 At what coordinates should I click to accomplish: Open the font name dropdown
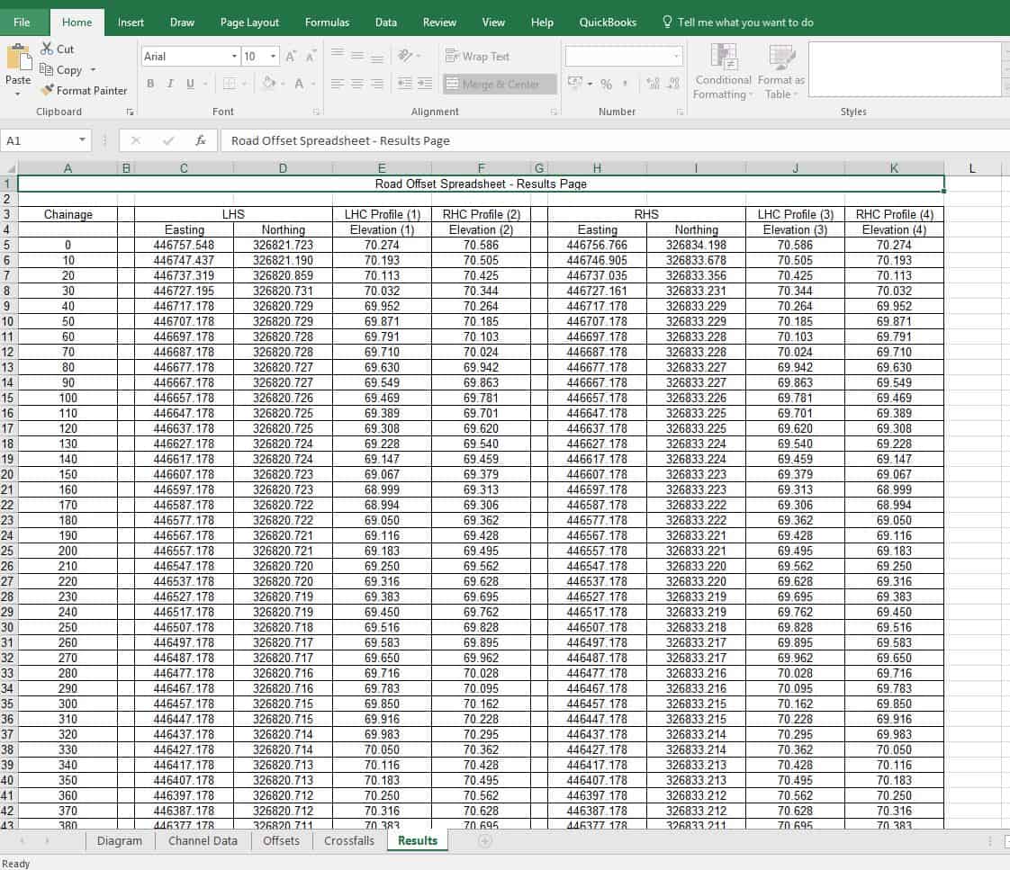[x=234, y=56]
